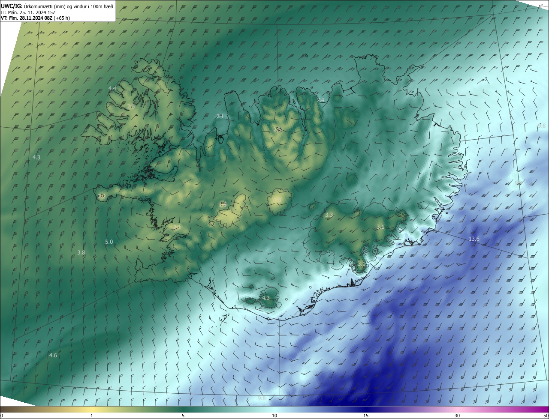
Task: Click the 10 tick on the color scale
Action: [x=274, y=416]
